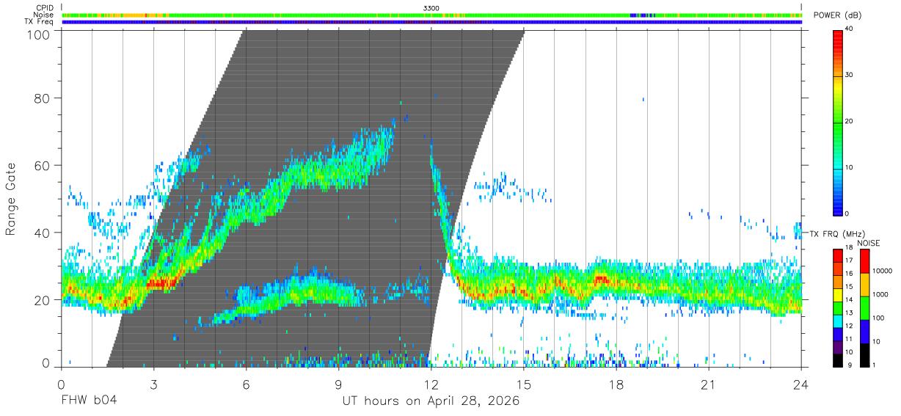Click the Range Gate axis title
901x416 pixels.
(x=11, y=199)
